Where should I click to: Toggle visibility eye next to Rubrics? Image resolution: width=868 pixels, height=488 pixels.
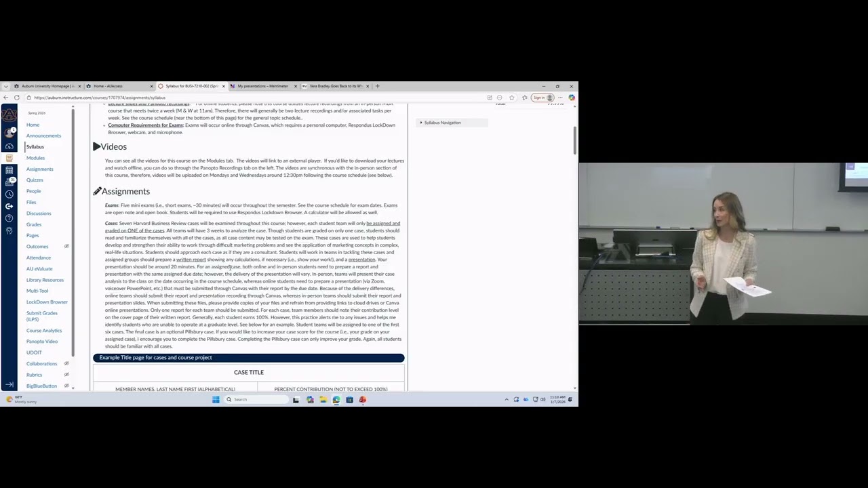[66, 374]
